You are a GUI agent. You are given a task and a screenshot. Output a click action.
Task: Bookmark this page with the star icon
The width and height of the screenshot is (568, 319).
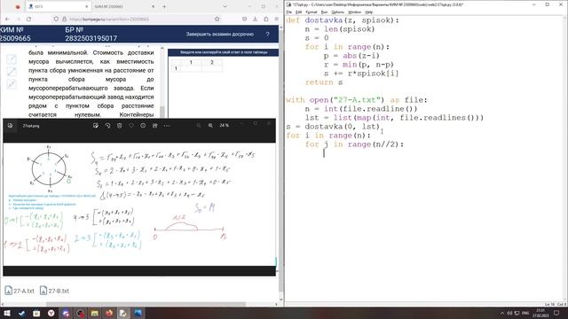tap(217, 19)
